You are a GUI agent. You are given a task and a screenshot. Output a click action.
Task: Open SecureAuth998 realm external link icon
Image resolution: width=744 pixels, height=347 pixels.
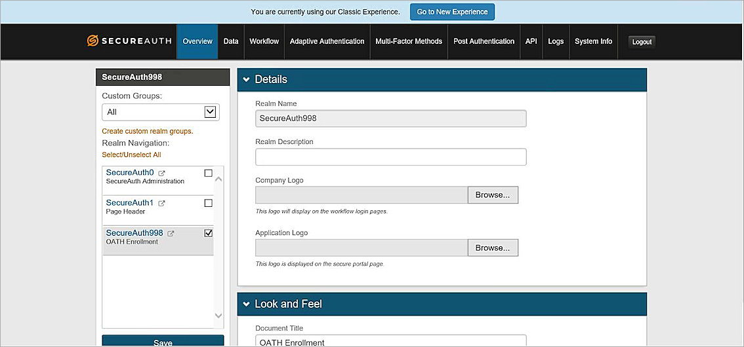pyautogui.click(x=171, y=233)
